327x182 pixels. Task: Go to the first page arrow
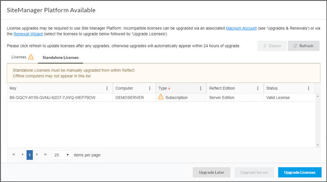pyautogui.click(x=14, y=155)
